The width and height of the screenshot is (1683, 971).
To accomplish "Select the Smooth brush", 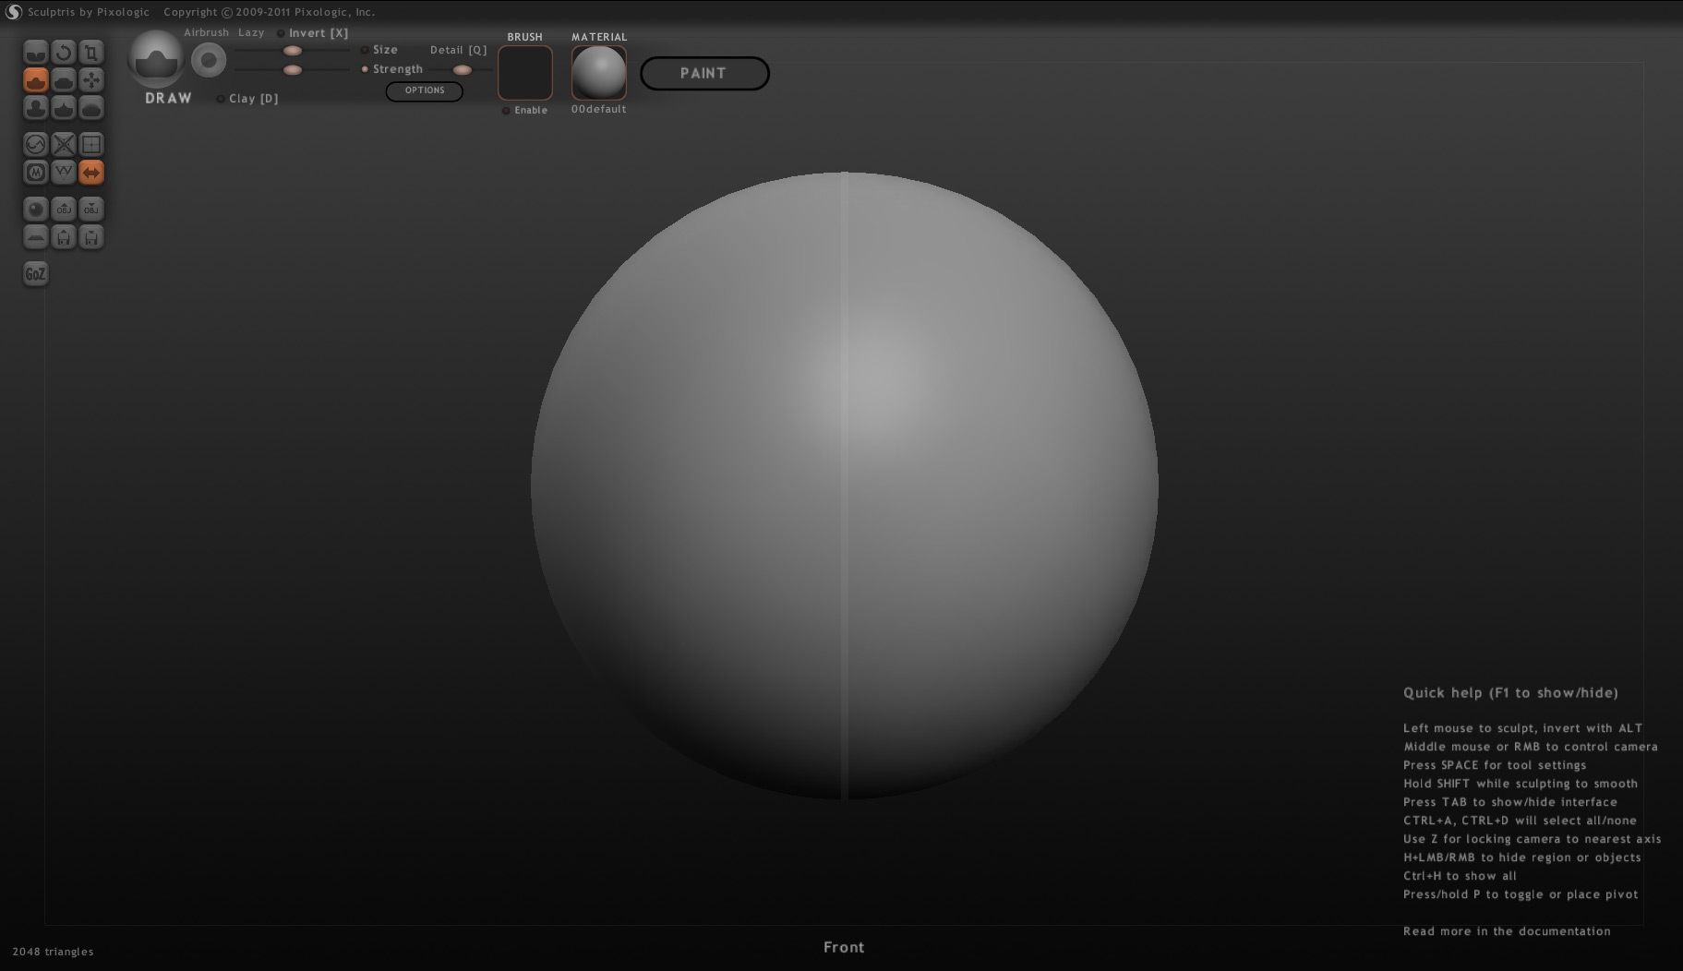I will click(x=90, y=107).
